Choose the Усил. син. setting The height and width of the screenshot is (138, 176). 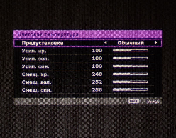(36, 66)
